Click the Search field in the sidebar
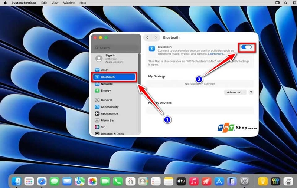 click(116, 48)
